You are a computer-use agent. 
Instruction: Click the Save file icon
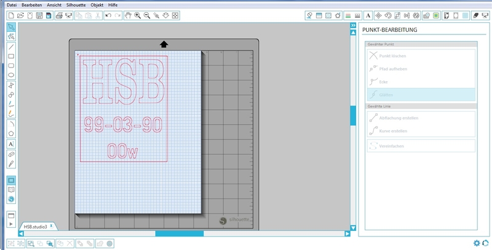pos(39,14)
